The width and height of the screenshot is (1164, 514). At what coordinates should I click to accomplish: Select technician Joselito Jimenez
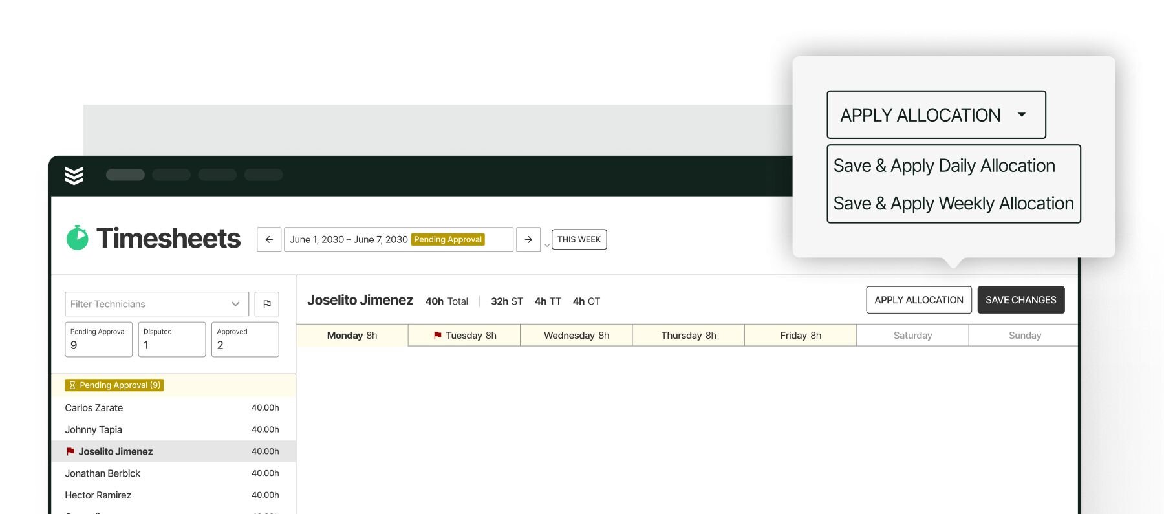pyautogui.click(x=173, y=451)
